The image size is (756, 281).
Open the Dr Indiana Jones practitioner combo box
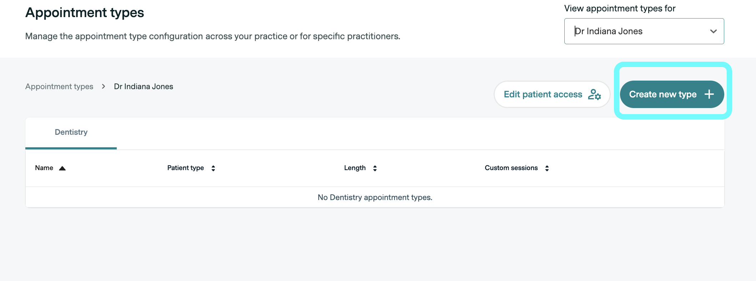click(635, 31)
